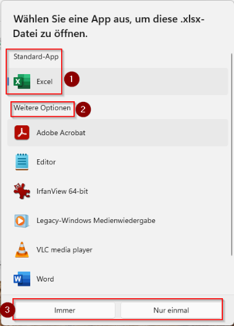Viewport: 234px width, 326px height.
Task: Pick IrfanView 64-bit from the options
Action: 118,191
